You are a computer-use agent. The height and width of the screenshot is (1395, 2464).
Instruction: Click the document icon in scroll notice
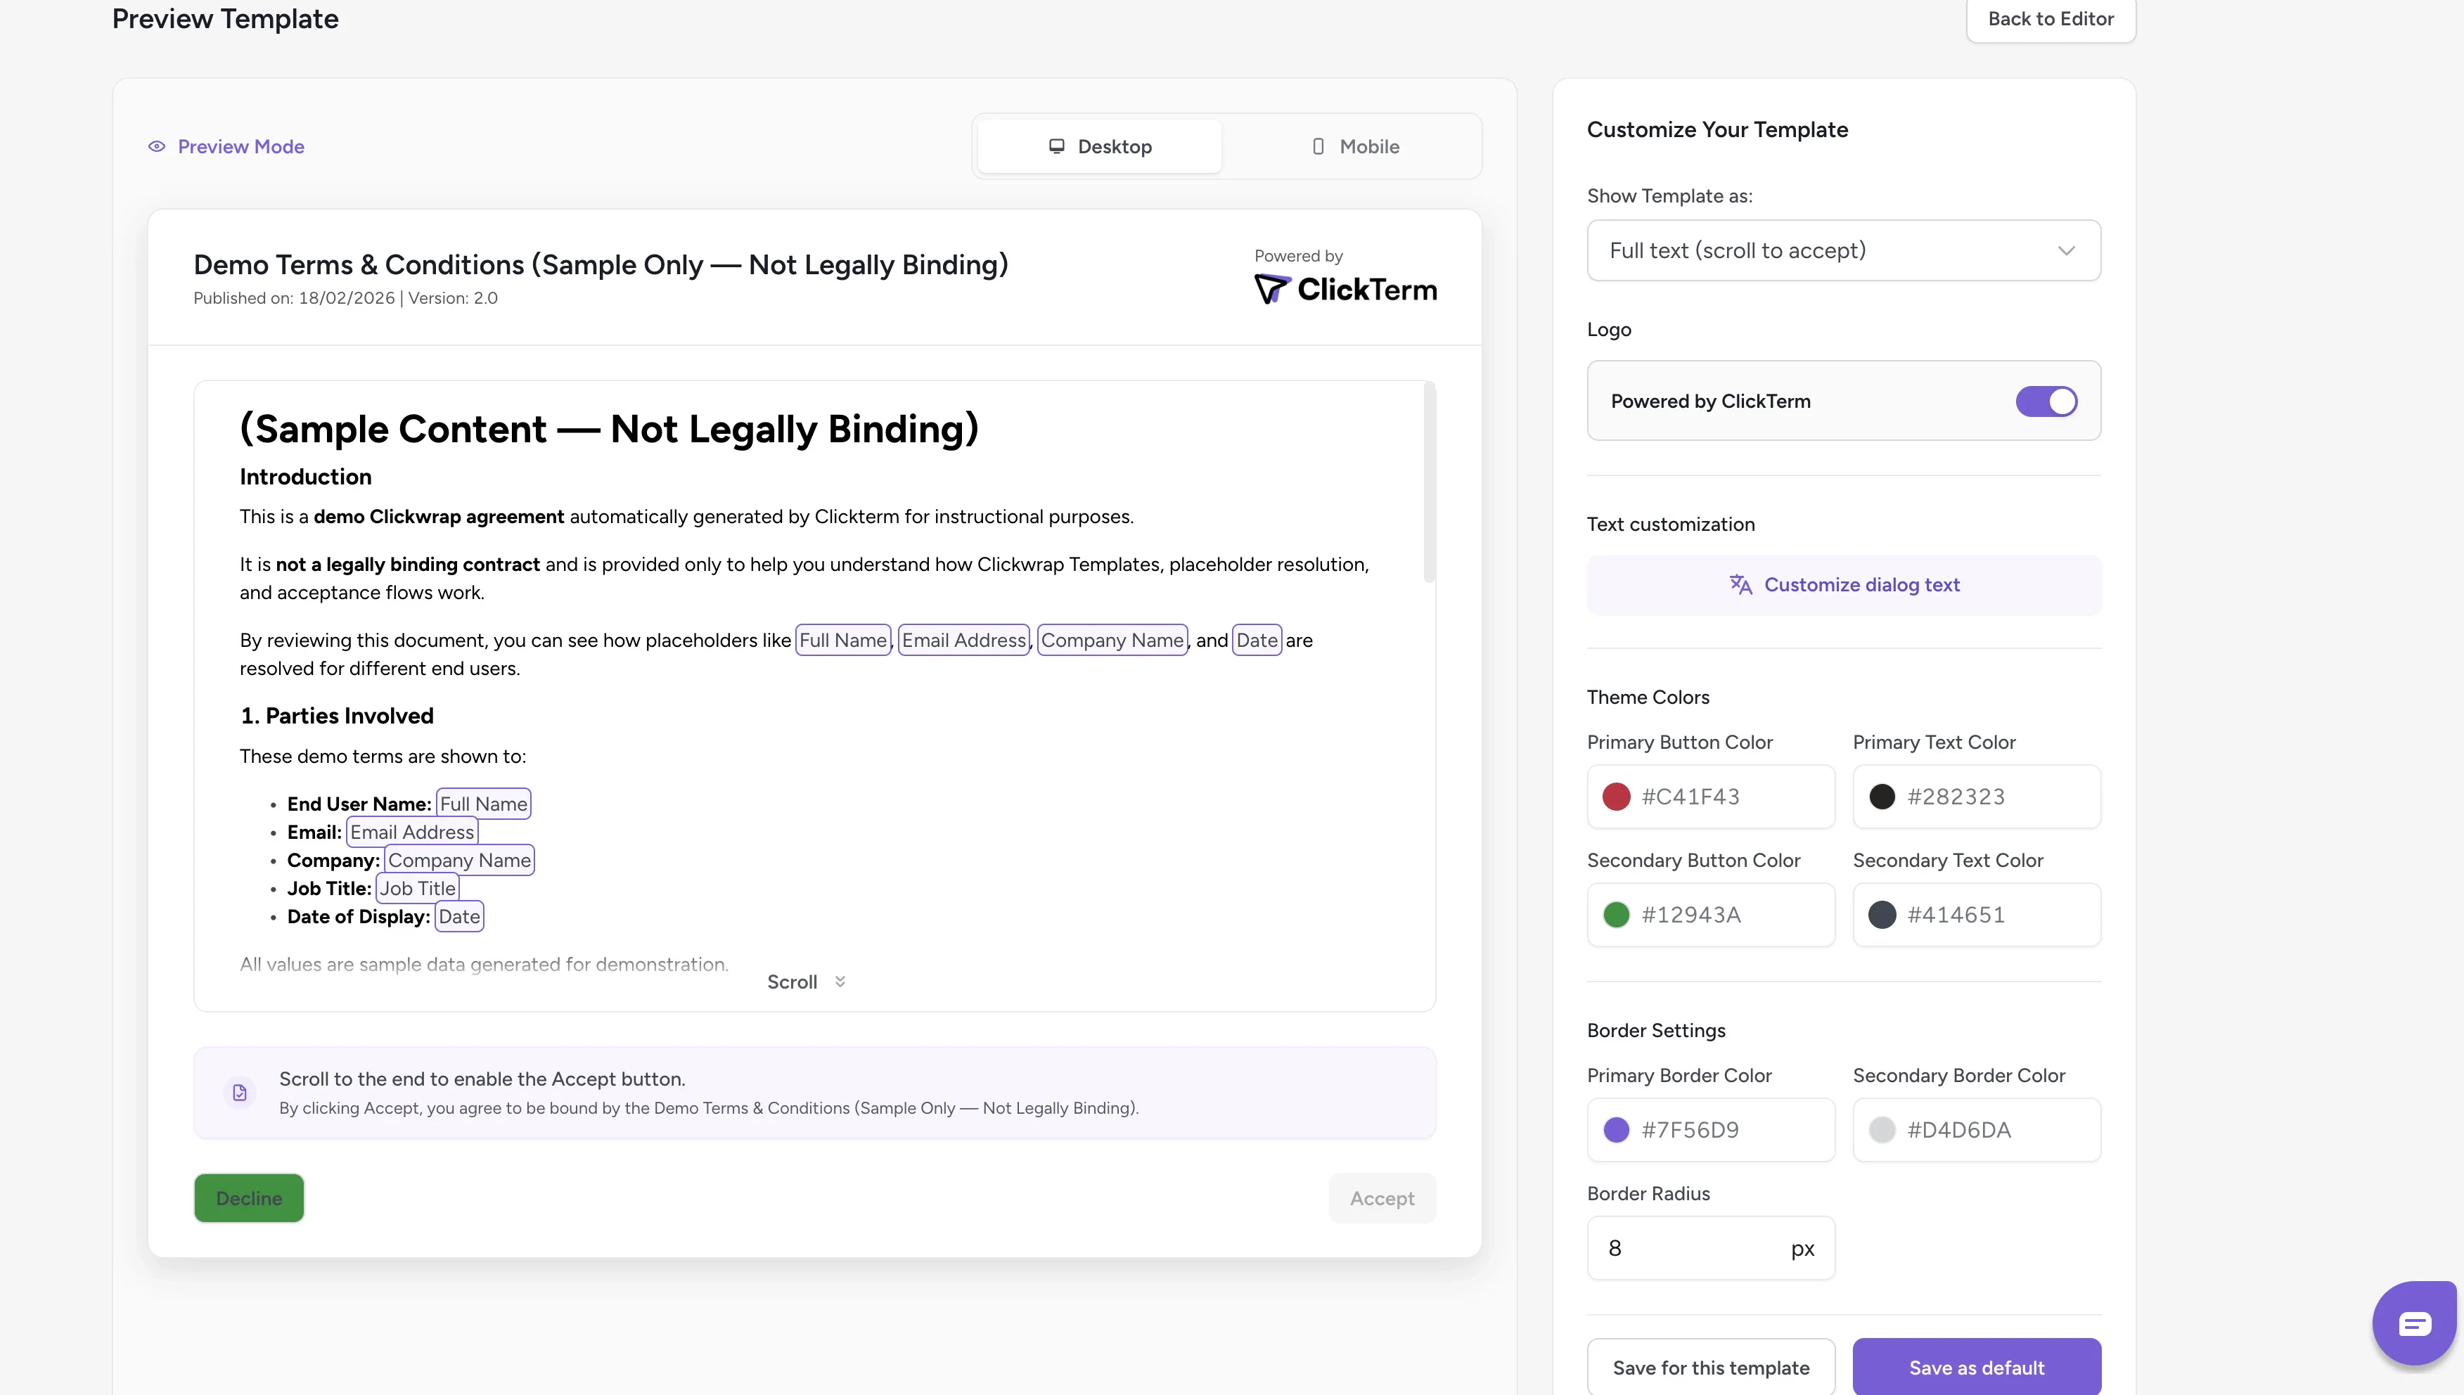click(240, 1092)
